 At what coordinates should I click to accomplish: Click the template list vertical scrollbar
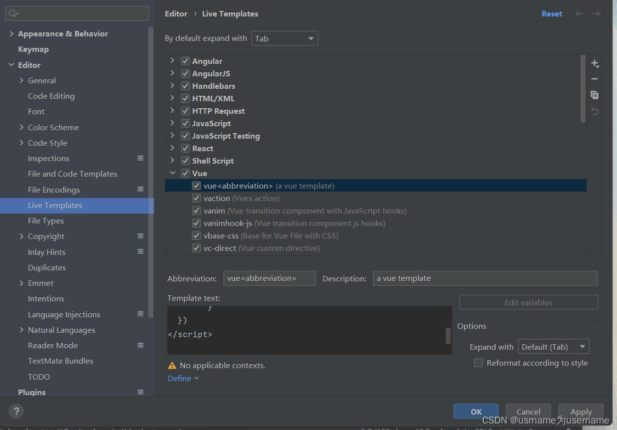[x=583, y=89]
